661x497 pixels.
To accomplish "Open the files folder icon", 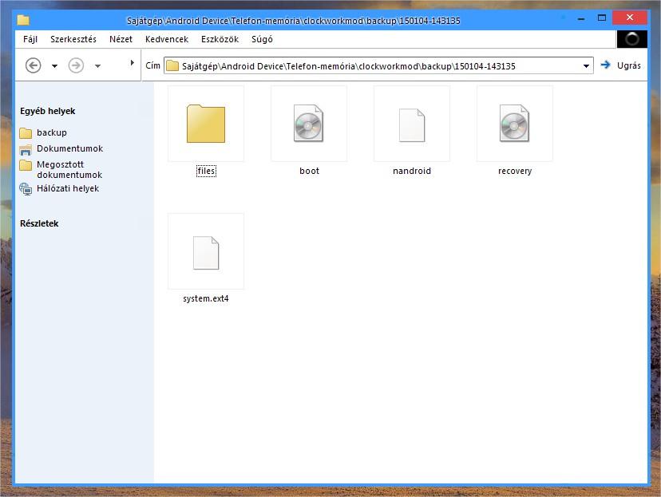I will point(206,124).
